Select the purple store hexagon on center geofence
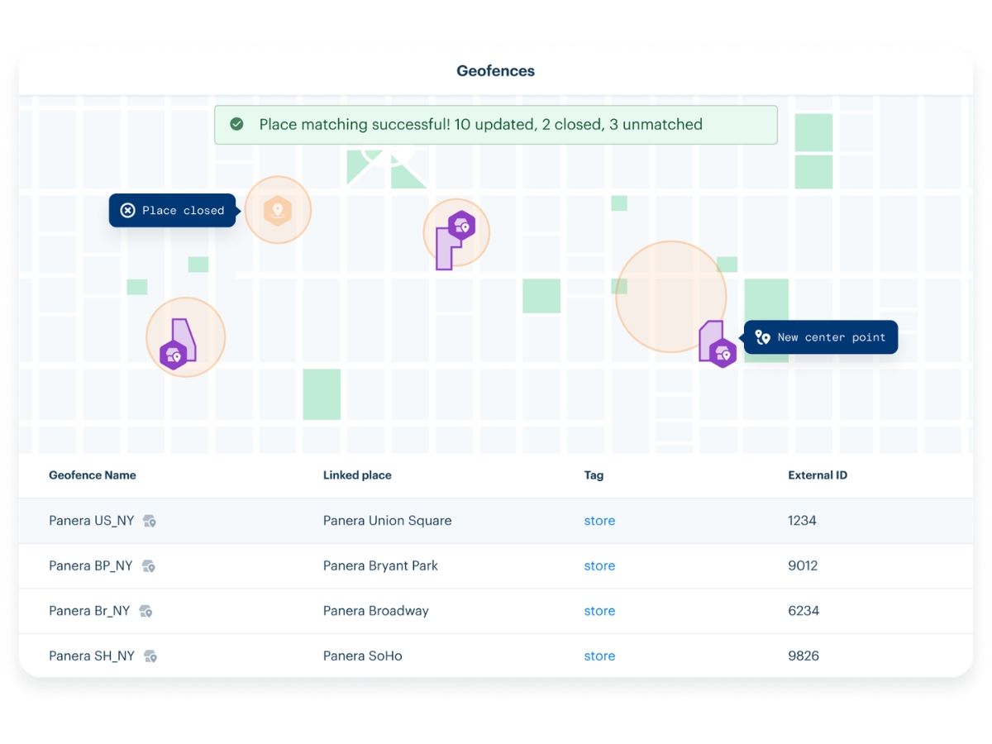The image size is (992, 744). 460,226
